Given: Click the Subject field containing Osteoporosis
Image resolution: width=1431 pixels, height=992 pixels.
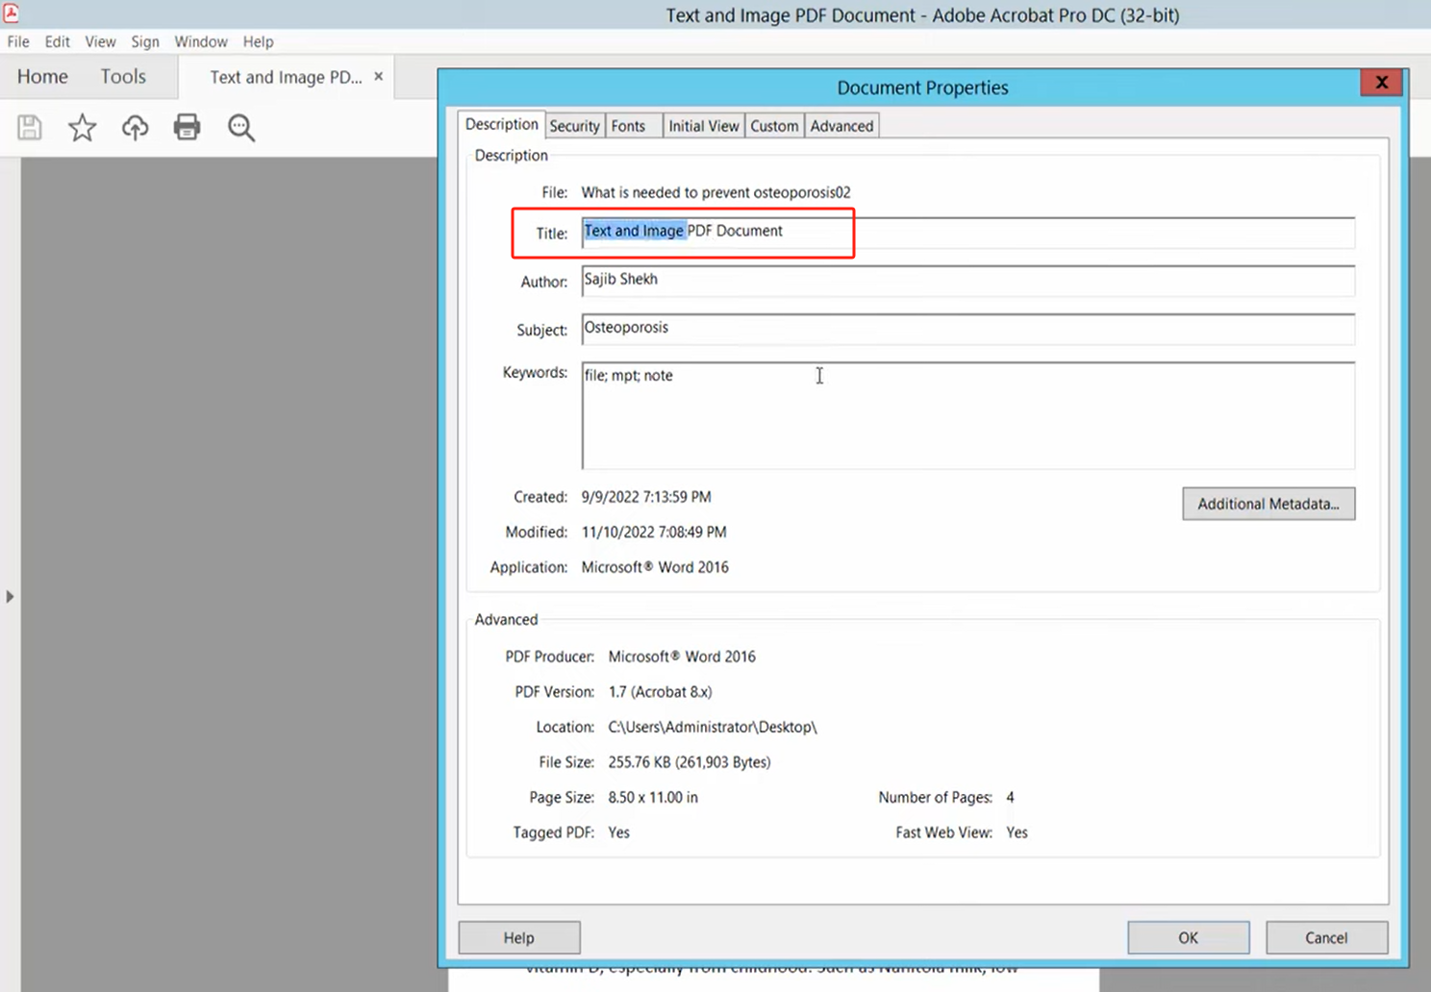Looking at the screenshot, I should [968, 328].
